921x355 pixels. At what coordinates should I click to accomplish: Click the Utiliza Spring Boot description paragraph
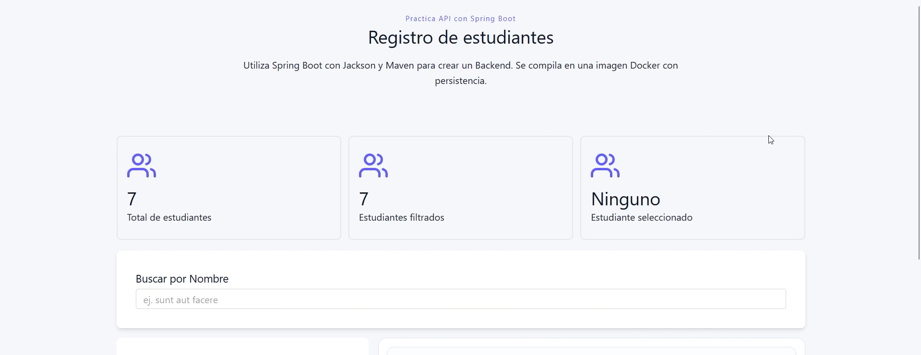[x=461, y=73]
